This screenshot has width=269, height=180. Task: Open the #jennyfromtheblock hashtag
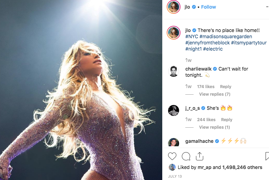pyautogui.click(x=207, y=43)
